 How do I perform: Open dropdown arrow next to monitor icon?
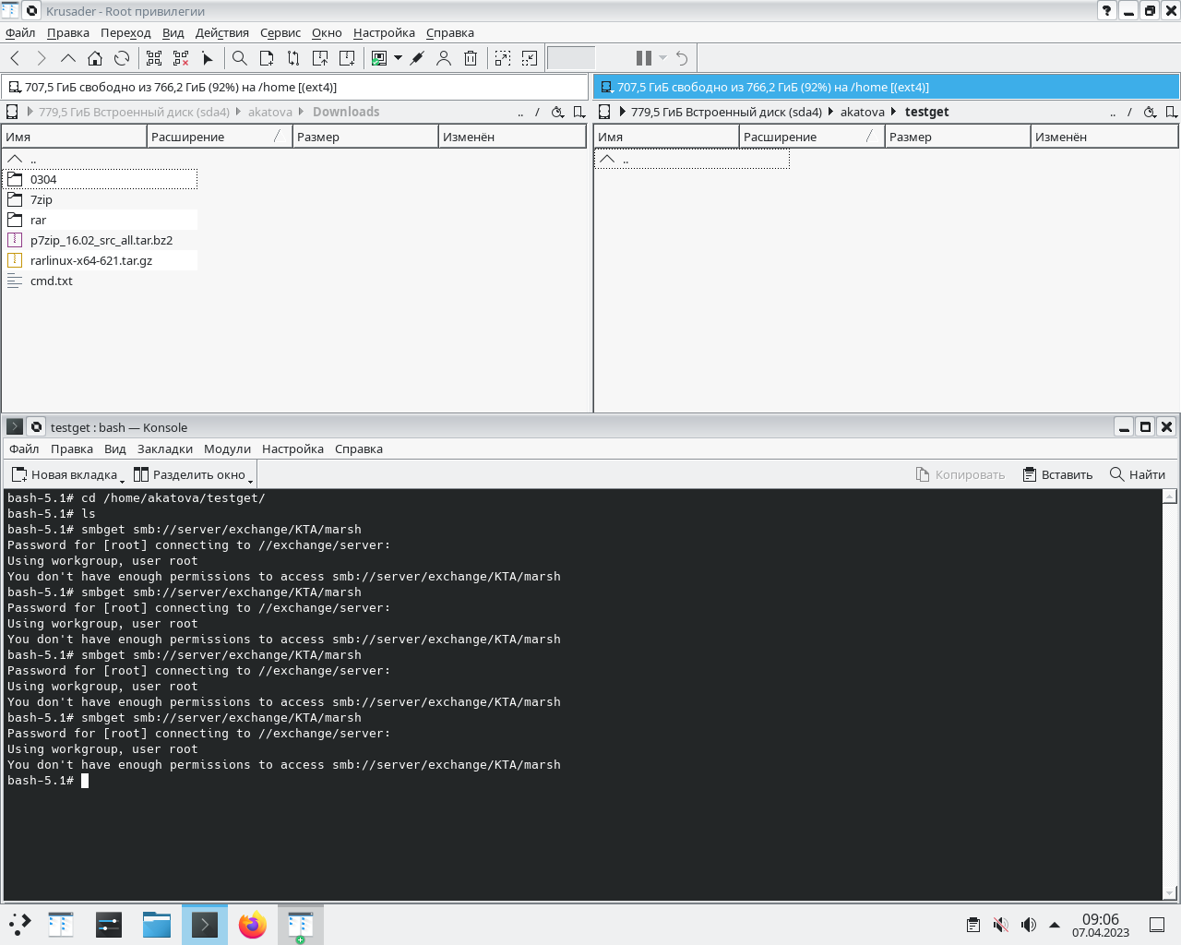pos(398,58)
